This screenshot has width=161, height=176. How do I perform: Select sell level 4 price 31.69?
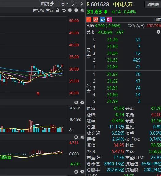pos(112,47)
